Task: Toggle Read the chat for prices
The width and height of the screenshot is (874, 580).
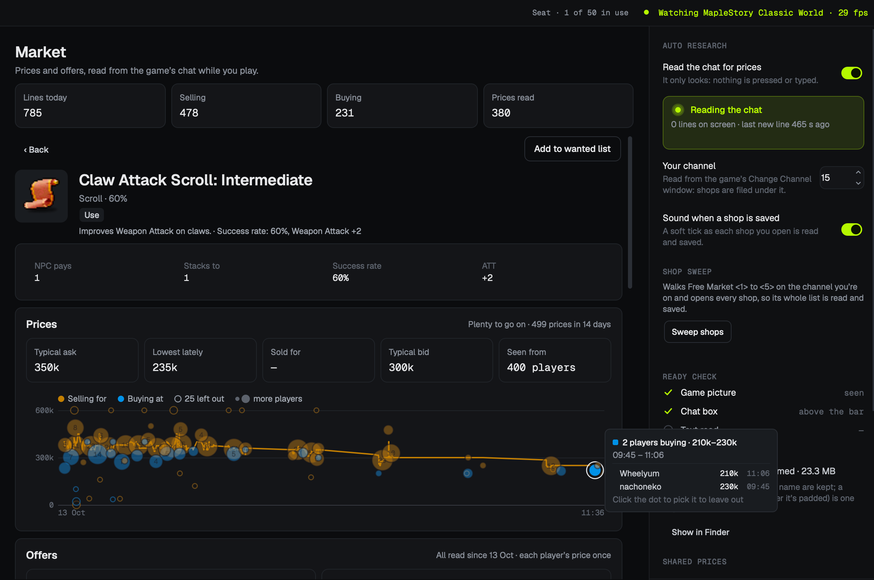Action: pos(851,73)
